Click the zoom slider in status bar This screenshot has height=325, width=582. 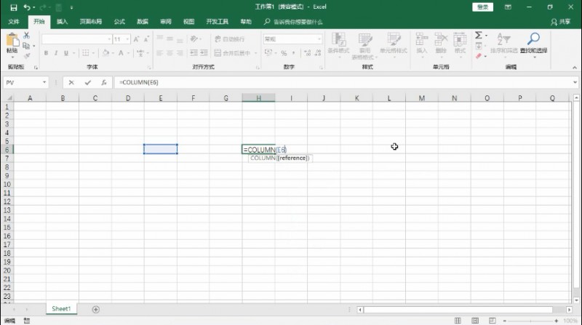[x=530, y=321]
